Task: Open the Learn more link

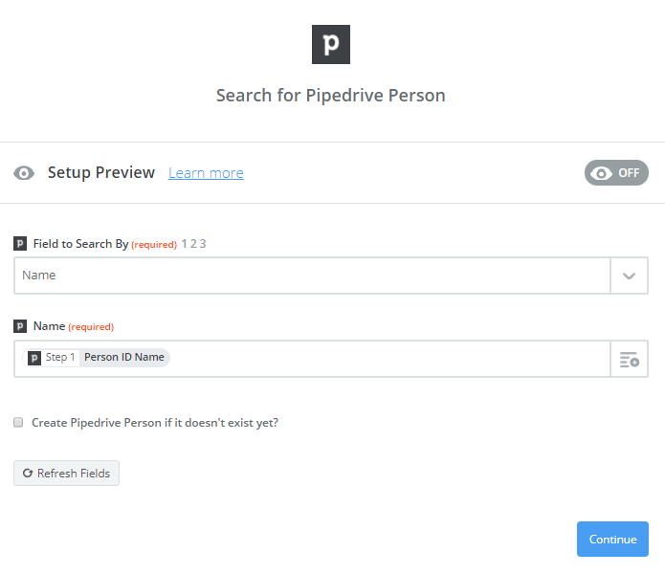Action: (206, 173)
